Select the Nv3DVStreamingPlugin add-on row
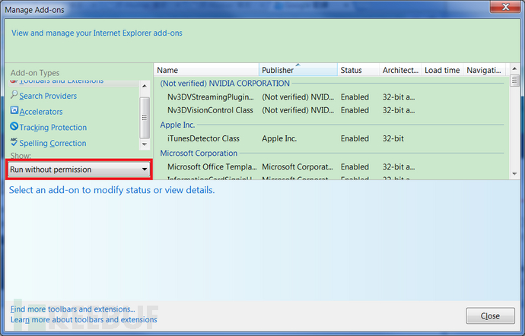This screenshot has width=525, height=336. [x=332, y=97]
